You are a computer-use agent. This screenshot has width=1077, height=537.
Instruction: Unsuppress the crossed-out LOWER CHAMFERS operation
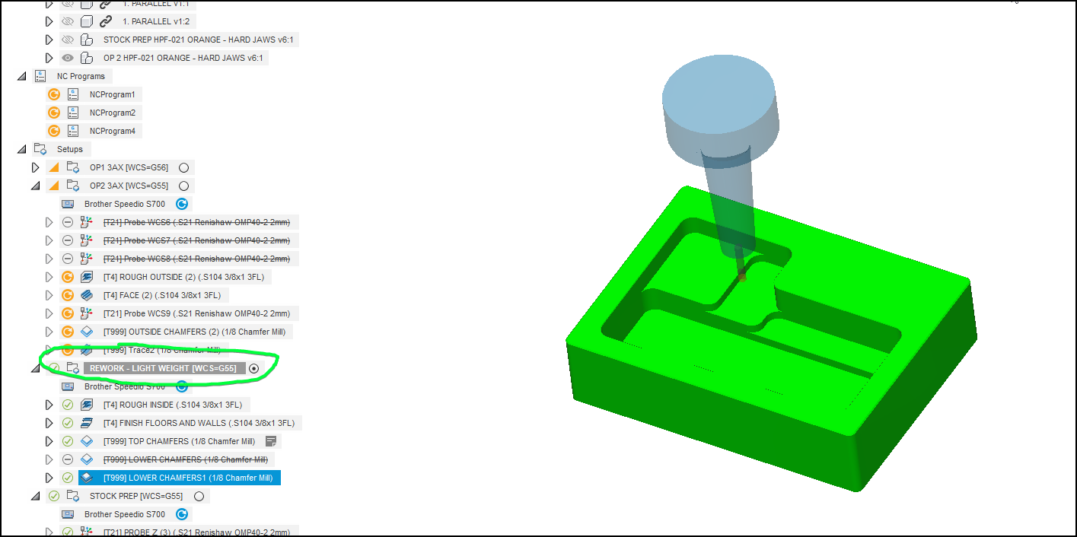pyautogui.click(x=67, y=459)
